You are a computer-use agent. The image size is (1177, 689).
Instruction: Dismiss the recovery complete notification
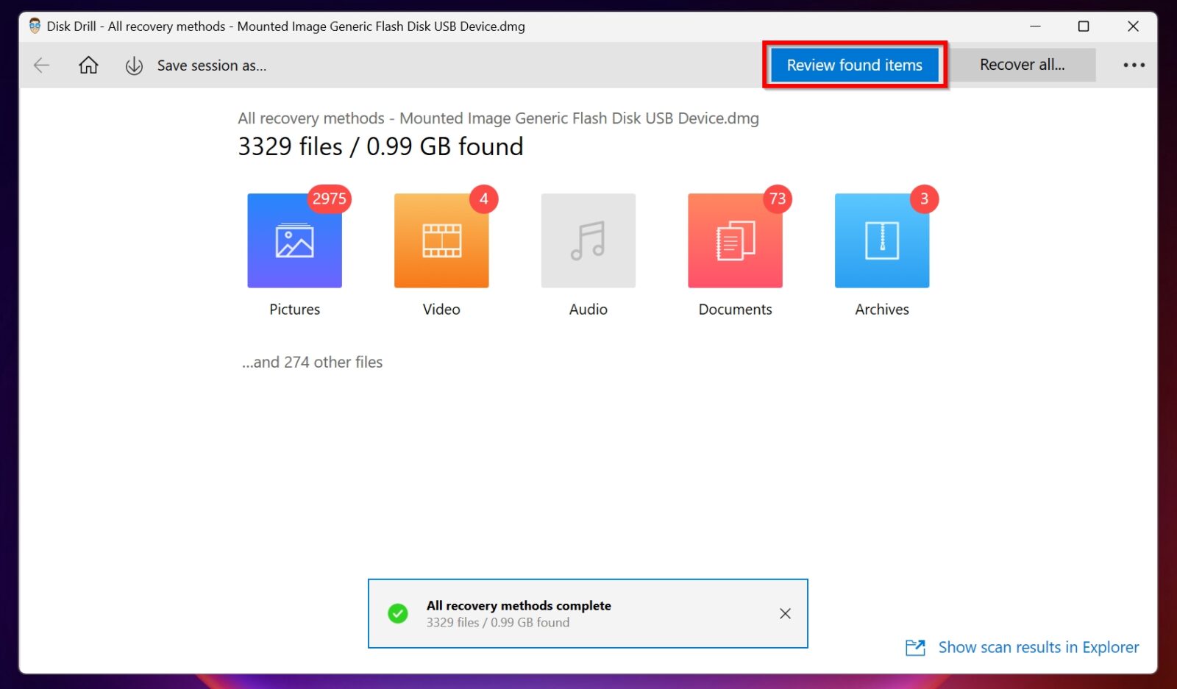785,613
